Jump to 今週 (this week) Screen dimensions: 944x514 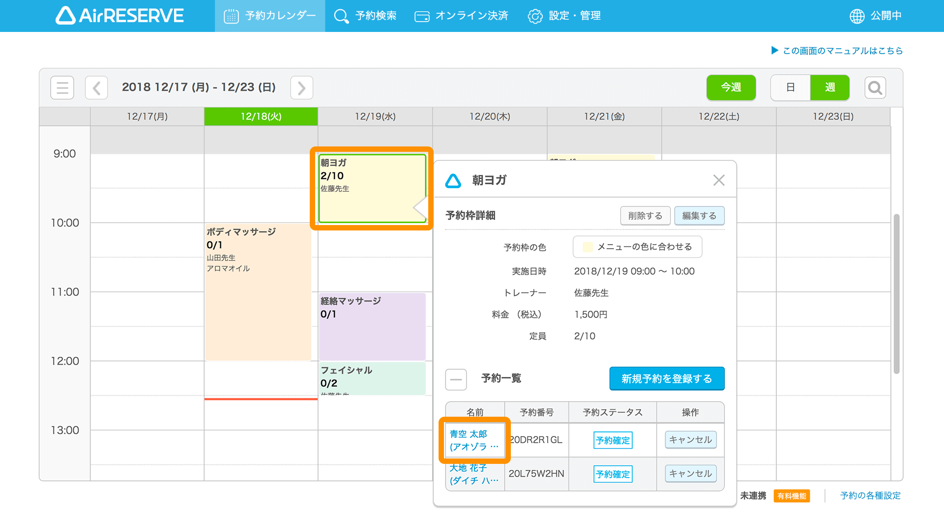pyautogui.click(x=731, y=88)
